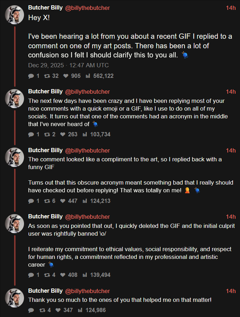Like the post with 447 likes
Viewport: 240px width, 317px height.
coord(63,201)
